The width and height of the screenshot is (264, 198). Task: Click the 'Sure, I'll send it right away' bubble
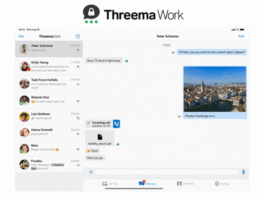pyautogui.click(x=104, y=61)
